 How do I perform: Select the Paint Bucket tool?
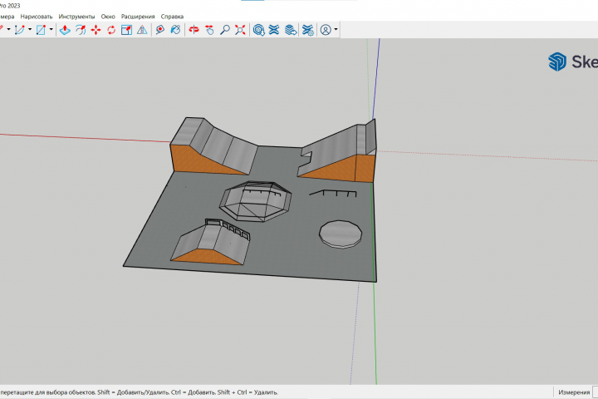coord(175,30)
